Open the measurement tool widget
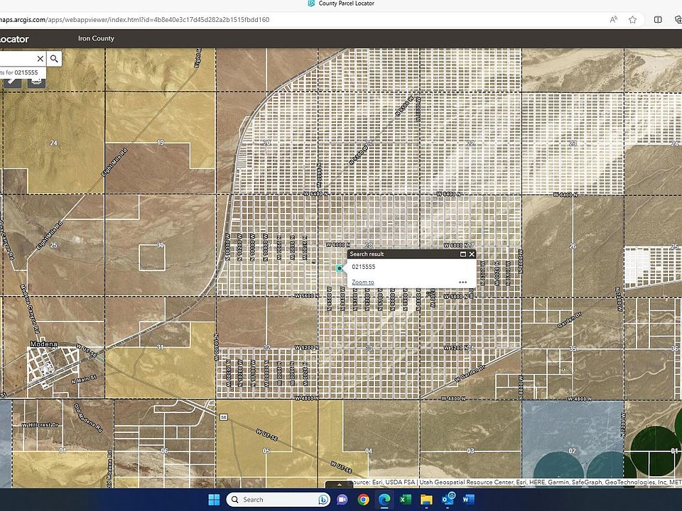The image size is (682, 511). pyautogui.click(x=12, y=81)
